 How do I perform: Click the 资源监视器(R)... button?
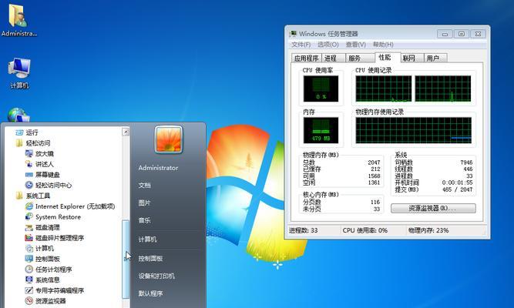[433, 208]
